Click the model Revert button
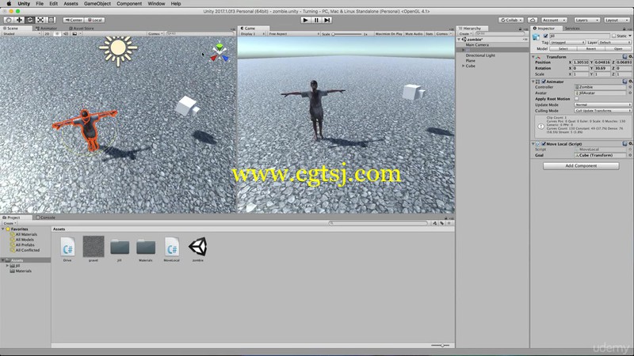 click(590, 48)
